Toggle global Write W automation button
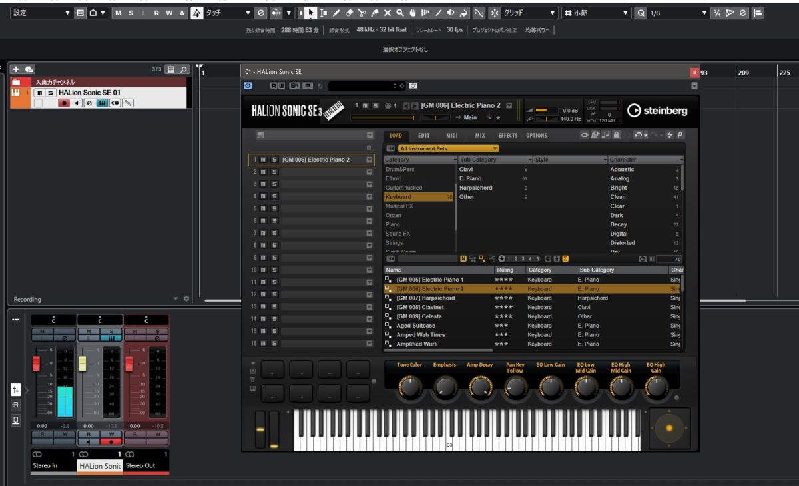The image size is (799, 486). pyautogui.click(x=169, y=13)
